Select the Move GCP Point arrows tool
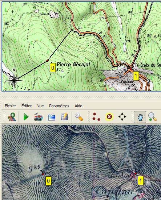 [x=122, y=116]
